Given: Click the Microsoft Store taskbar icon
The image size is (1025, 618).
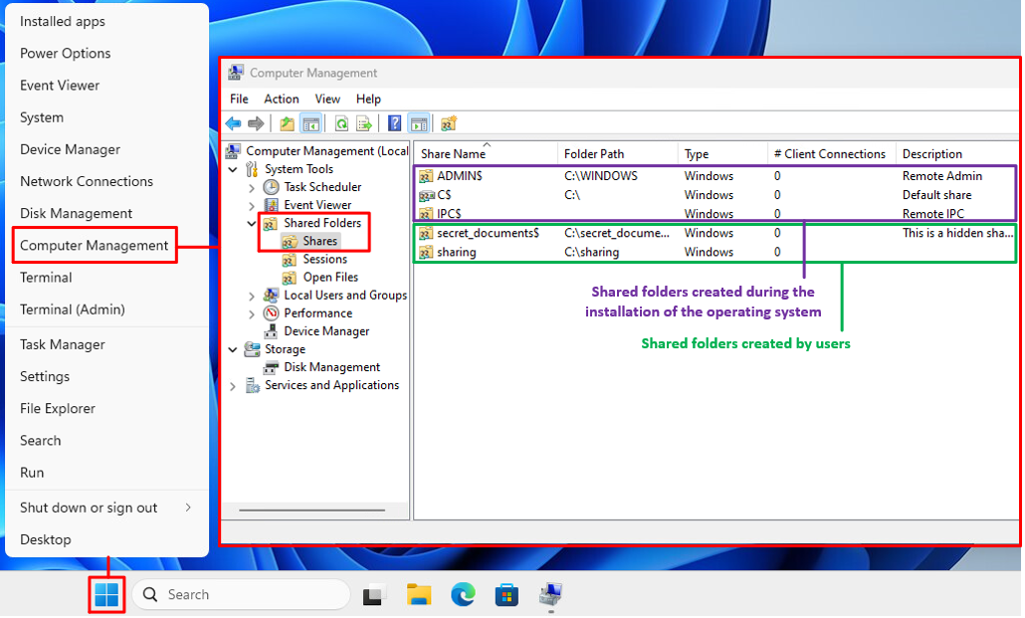Looking at the screenshot, I should pyautogui.click(x=508, y=593).
